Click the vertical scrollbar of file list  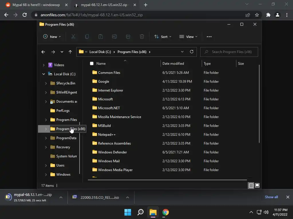coord(259,104)
